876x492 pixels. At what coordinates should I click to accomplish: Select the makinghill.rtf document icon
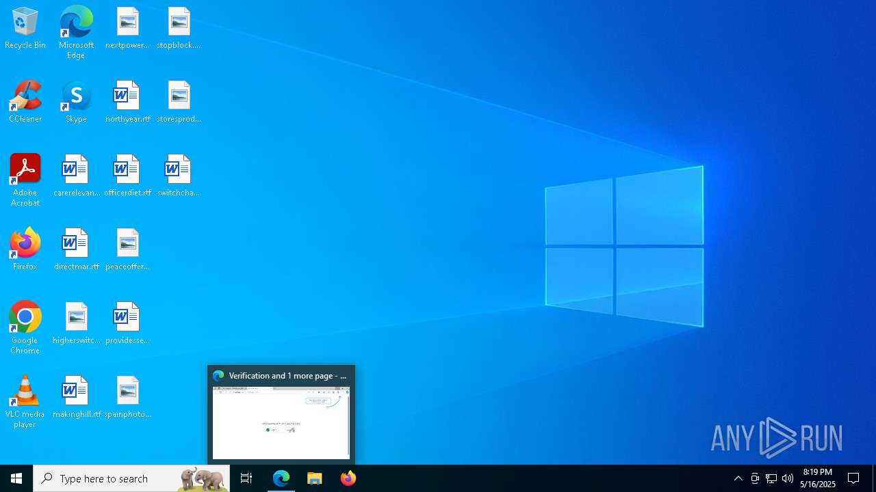coord(76,398)
